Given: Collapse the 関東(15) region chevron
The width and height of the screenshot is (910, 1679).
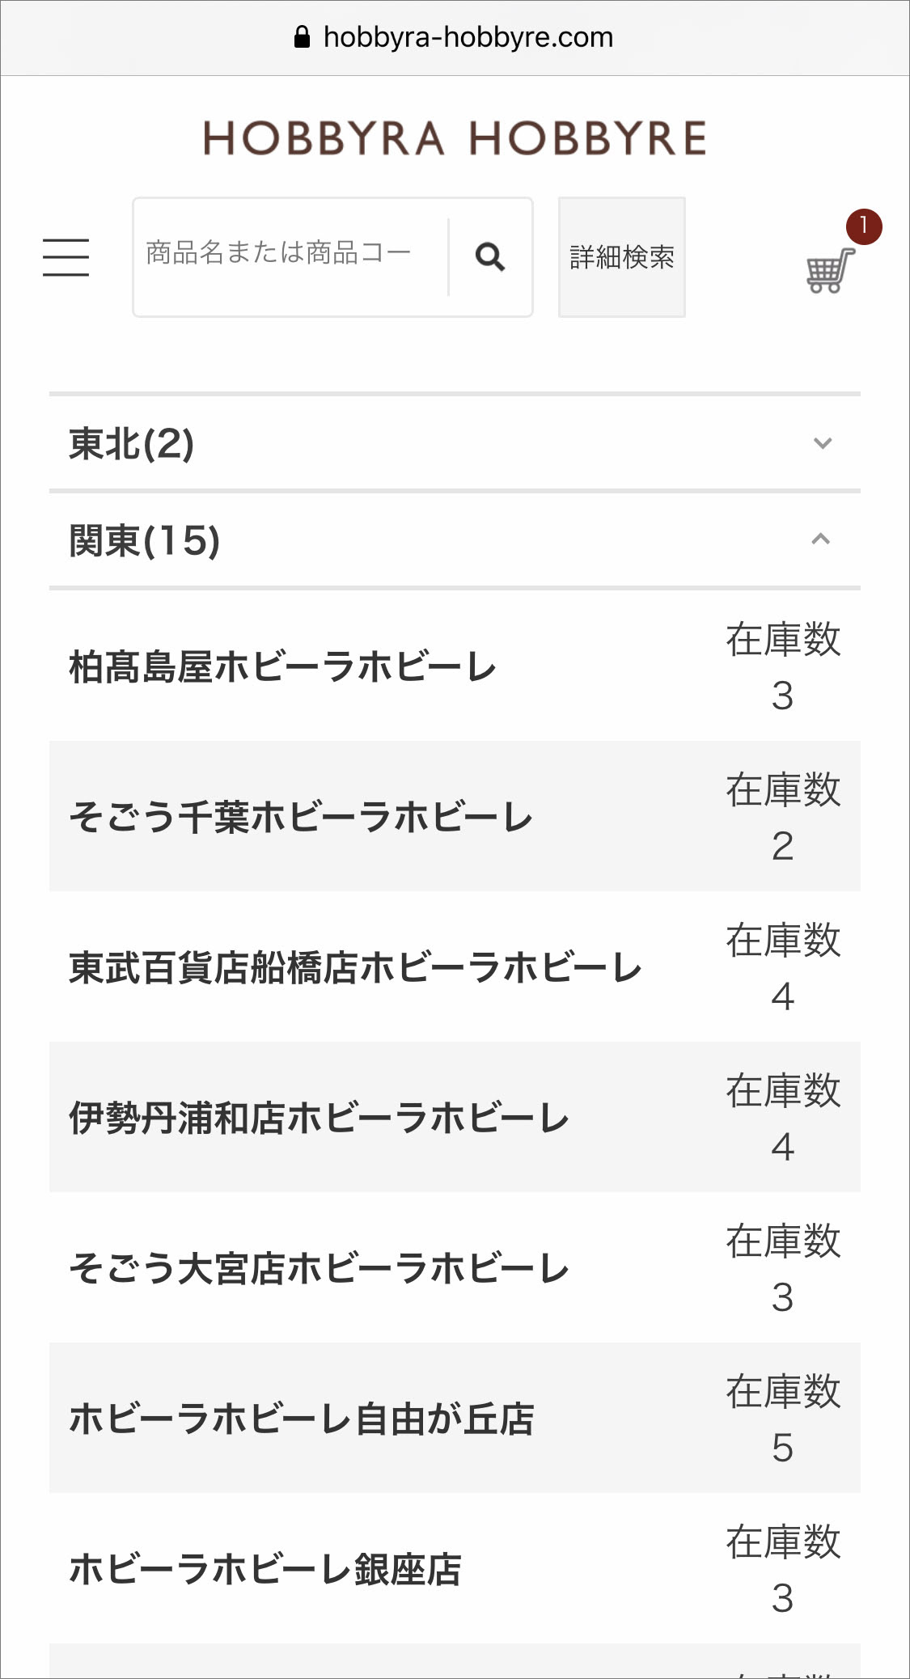Looking at the screenshot, I should tap(820, 539).
